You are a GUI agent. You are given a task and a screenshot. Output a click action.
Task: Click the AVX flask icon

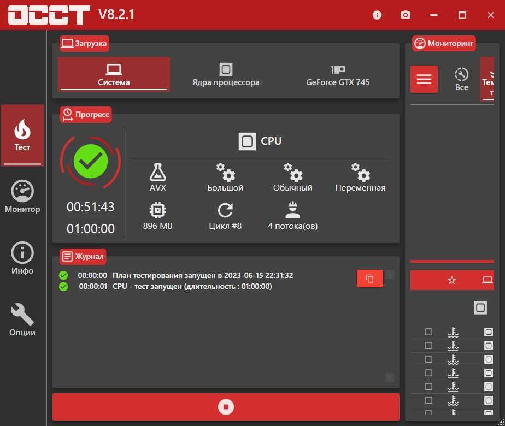tap(158, 172)
